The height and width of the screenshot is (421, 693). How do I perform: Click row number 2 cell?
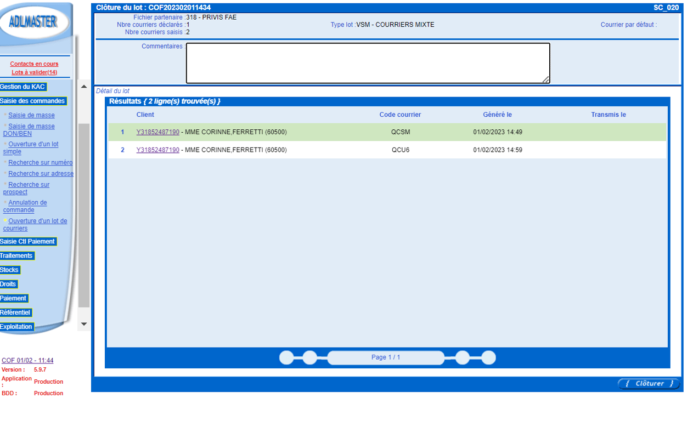coord(123,150)
